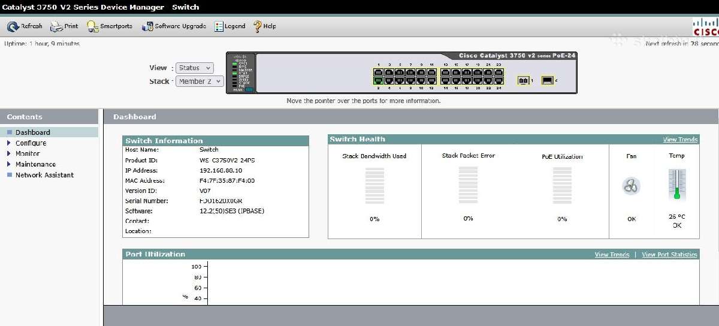Select port 23 on the switch image
The image size is (719, 326).
pos(499,72)
